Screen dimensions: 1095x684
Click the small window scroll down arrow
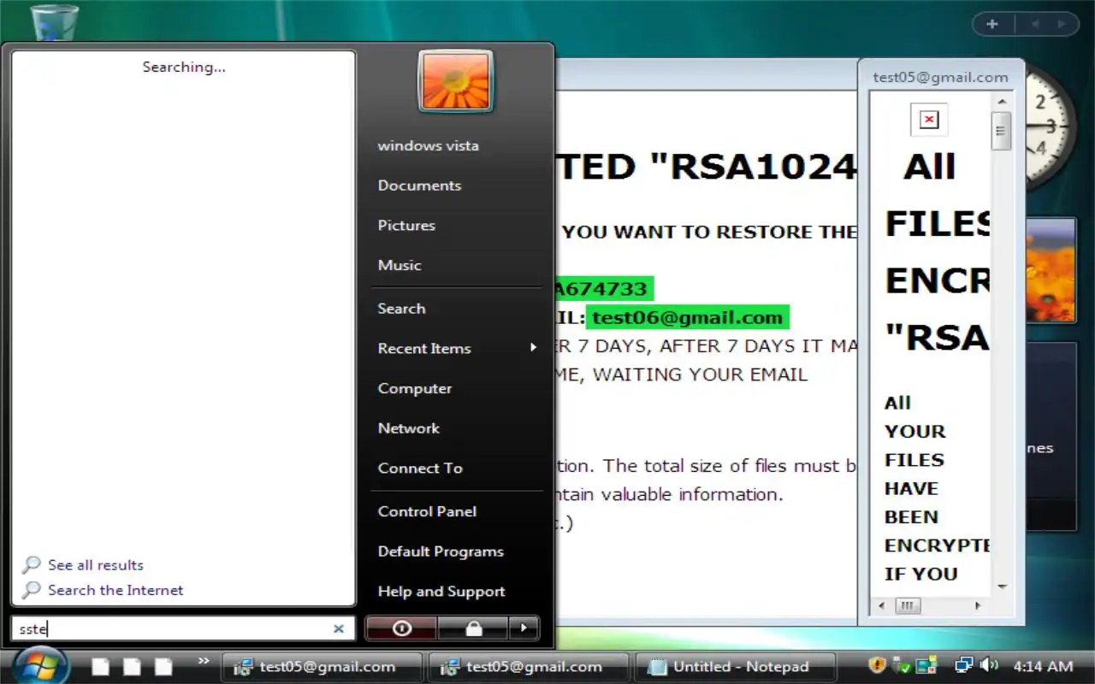click(1002, 587)
